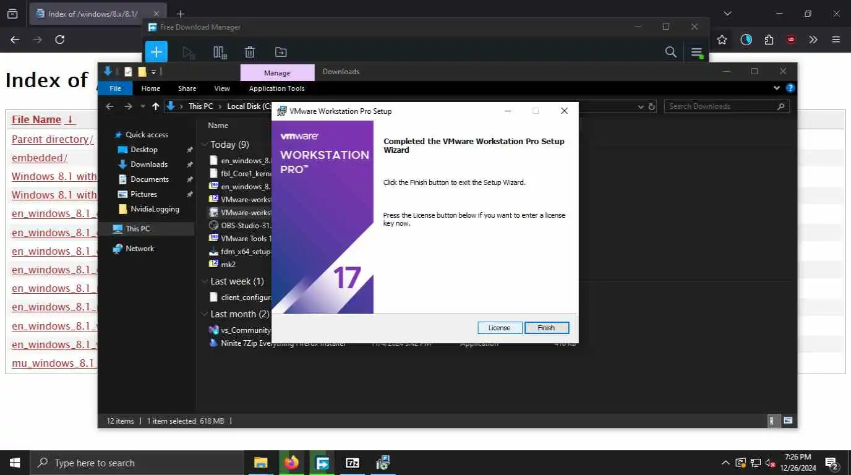Show hidden system tray icons

725,463
